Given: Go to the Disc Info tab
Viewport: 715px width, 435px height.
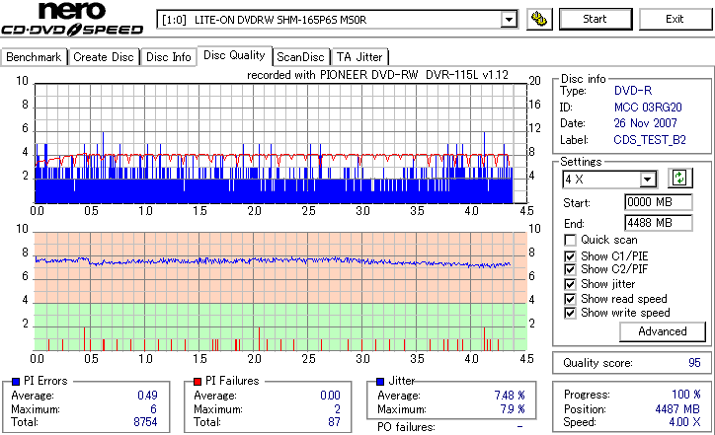Looking at the screenshot, I should click(x=168, y=57).
